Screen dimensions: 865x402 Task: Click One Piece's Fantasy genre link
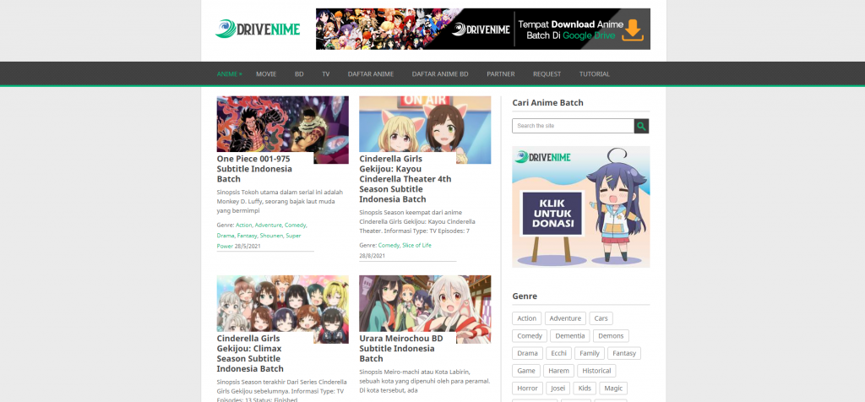248,236
